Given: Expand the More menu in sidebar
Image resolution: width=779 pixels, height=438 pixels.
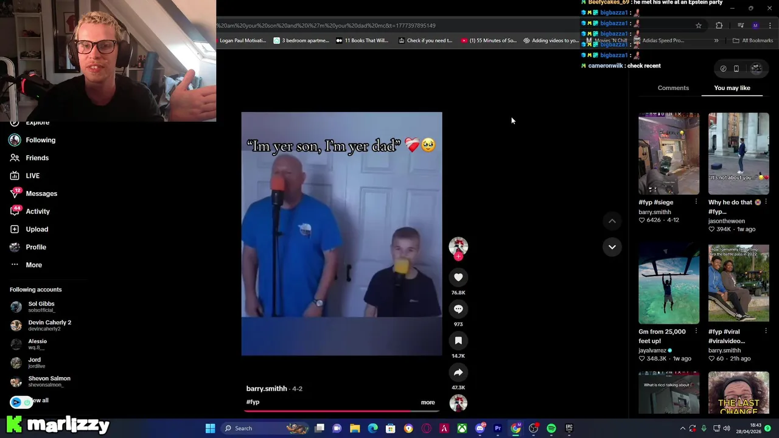Looking at the screenshot, I should coord(26,265).
